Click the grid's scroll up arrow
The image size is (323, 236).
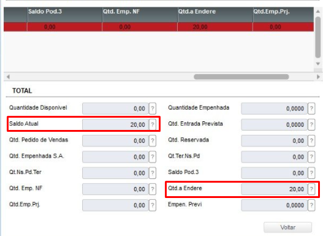click(x=318, y=12)
